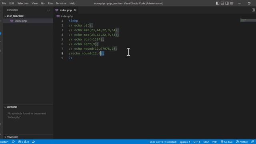The width and height of the screenshot is (256, 144).
Task: Open the Terminal menu
Action: coord(61,3)
